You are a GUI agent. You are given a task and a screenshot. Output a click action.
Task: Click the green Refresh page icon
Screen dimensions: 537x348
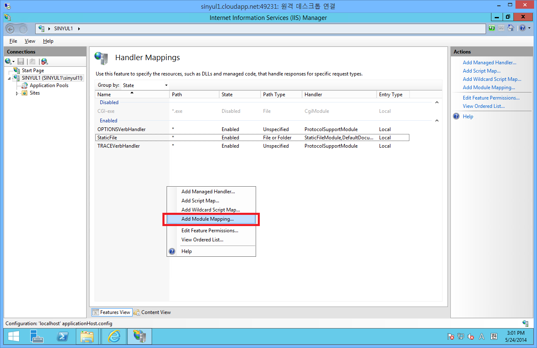(x=492, y=28)
